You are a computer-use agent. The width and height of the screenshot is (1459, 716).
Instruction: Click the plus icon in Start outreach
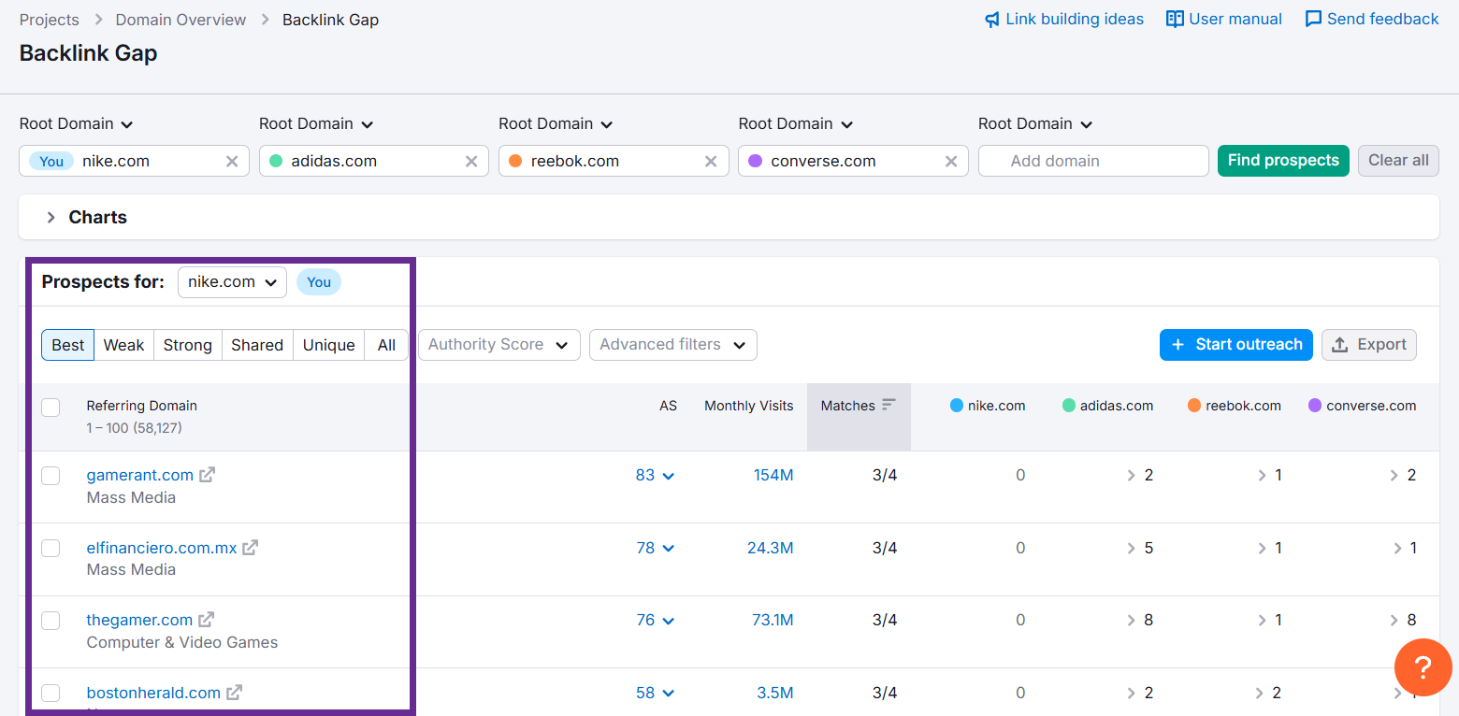coord(1177,345)
